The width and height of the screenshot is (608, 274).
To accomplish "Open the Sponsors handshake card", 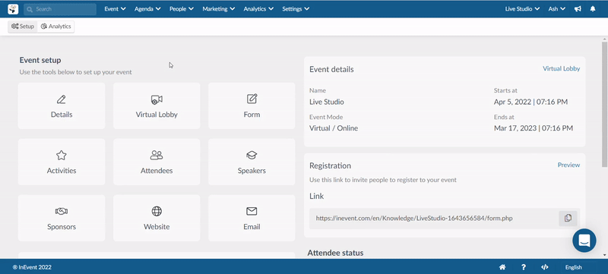I will (62, 218).
